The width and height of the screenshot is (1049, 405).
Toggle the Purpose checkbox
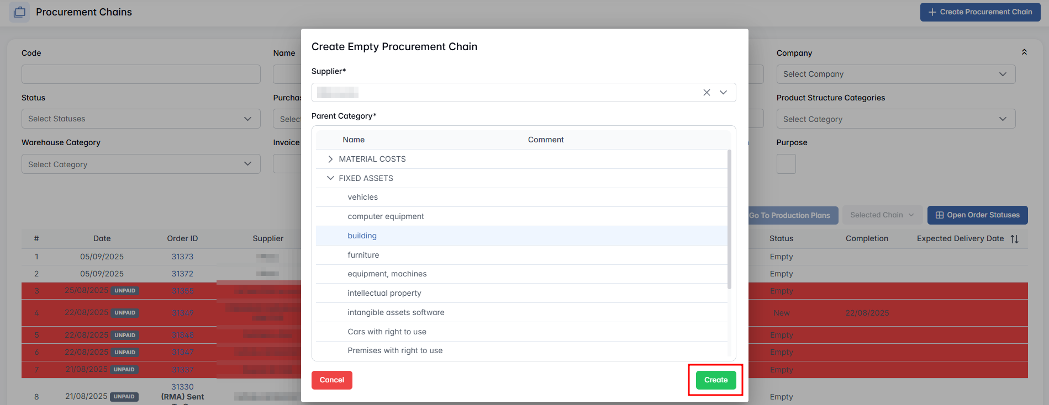click(x=786, y=164)
